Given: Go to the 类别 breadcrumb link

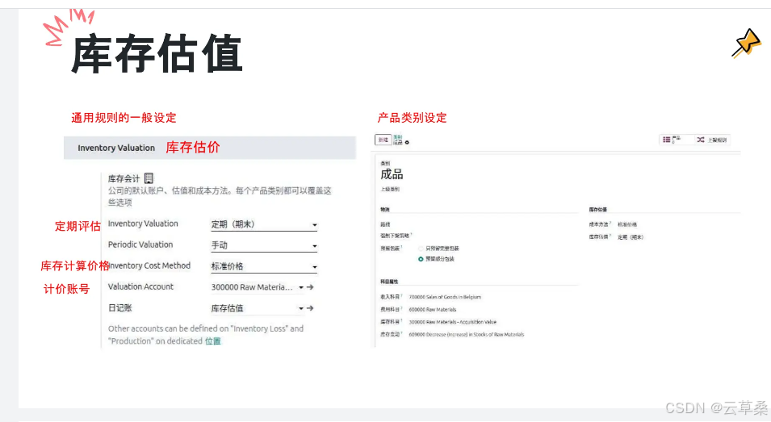Looking at the screenshot, I should tap(397, 137).
